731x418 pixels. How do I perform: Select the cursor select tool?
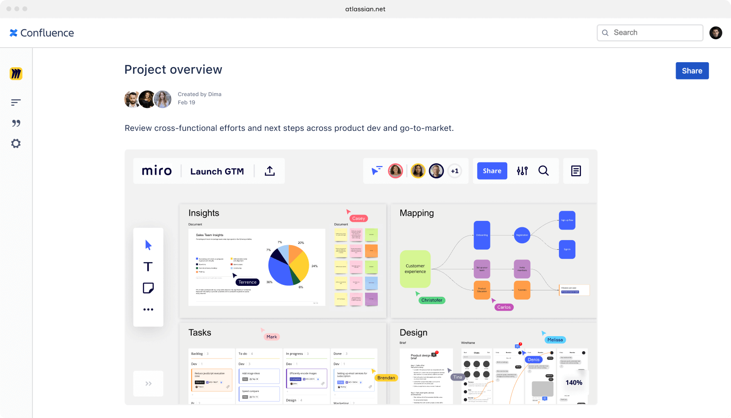click(x=148, y=245)
